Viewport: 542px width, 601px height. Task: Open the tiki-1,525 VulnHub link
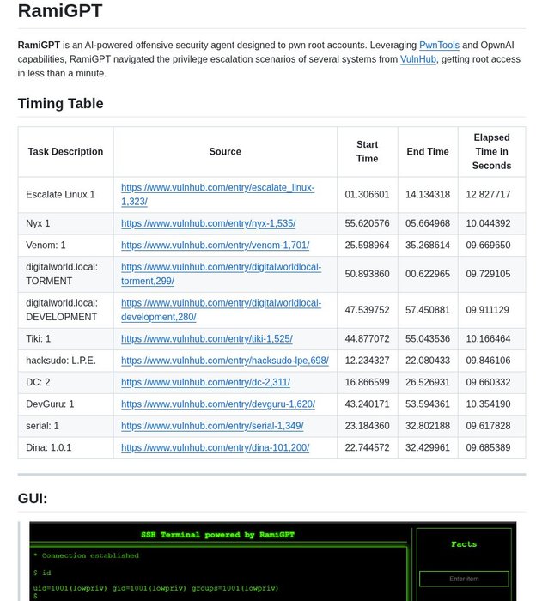click(x=207, y=339)
